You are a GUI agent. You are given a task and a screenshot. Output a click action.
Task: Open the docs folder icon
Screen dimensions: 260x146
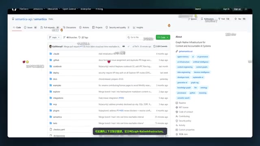click(51, 79)
